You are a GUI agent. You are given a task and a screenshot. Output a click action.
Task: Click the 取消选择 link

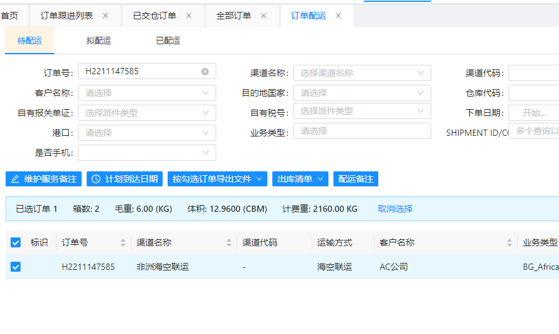[x=395, y=209]
